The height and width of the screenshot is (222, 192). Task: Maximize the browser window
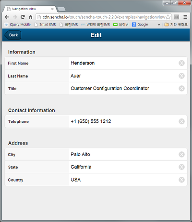click(x=174, y=3)
